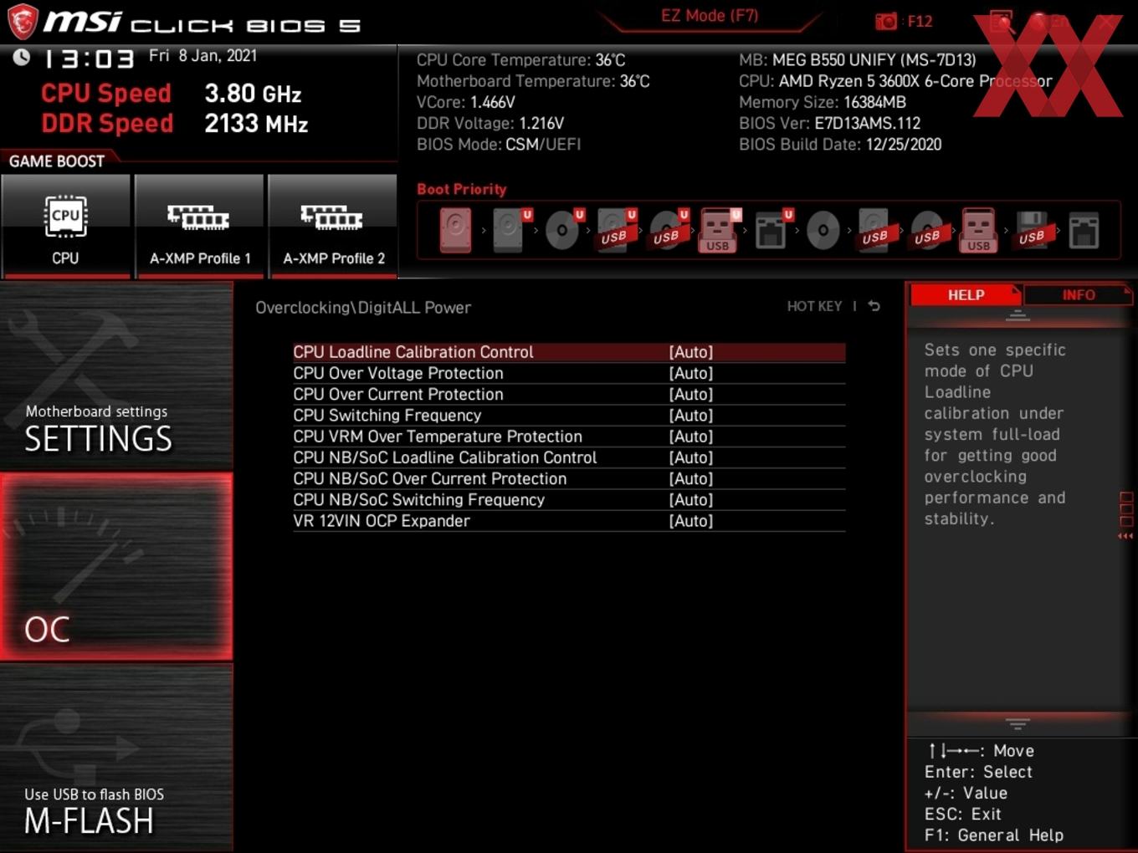The width and height of the screenshot is (1138, 853).
Task: Select the UEFI hard disk boot device icon
Action: click(509, 230)
